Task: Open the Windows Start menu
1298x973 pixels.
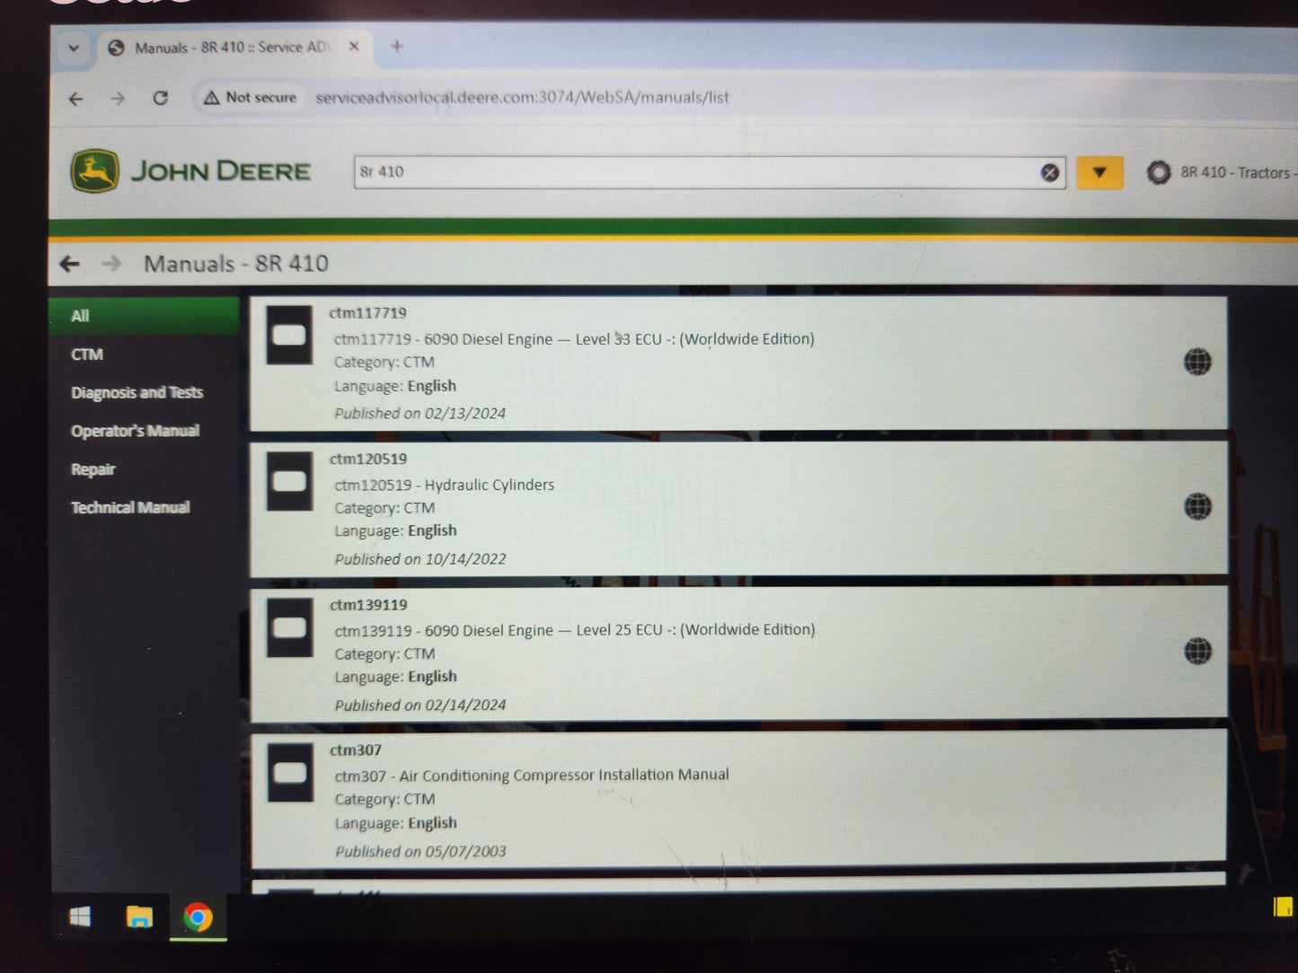Action: (x=80, y=916)
